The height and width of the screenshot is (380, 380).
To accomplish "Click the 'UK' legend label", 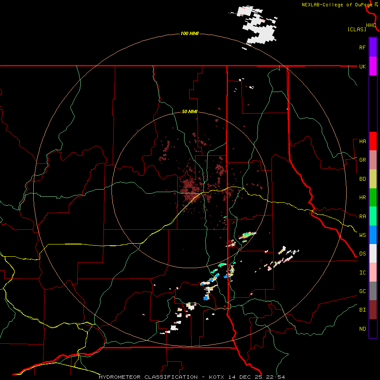I will click(x=362, y=66).
